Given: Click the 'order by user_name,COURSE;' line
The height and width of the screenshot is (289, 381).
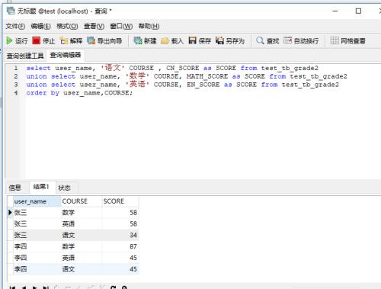Looking at the screenshot, I should coord(79,93).
